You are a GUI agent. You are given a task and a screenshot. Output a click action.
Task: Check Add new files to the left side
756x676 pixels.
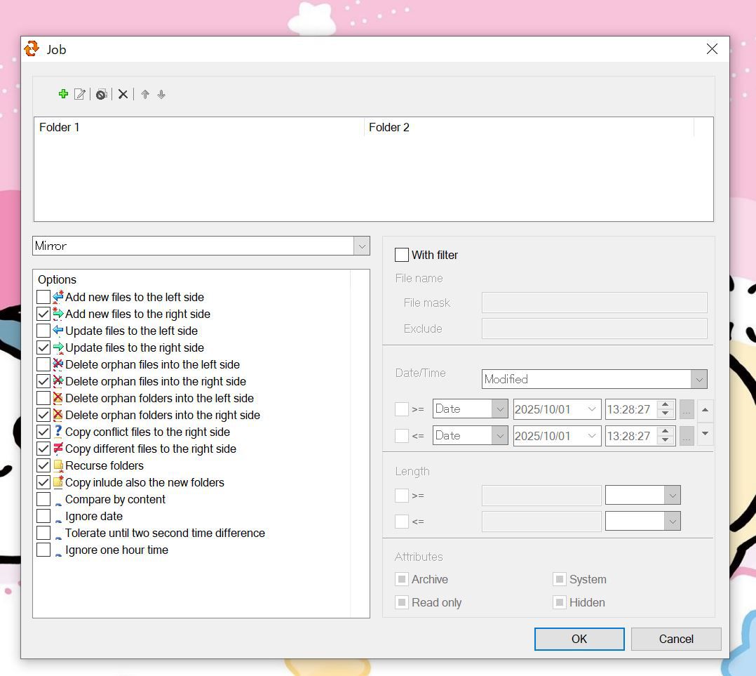click(x=43, y=297)
